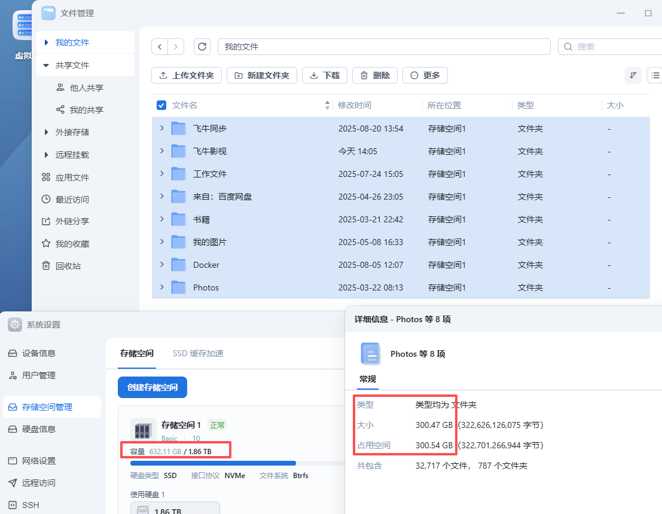Screen dimensions: 662x514
Task: Click 上传文件夹 button
Action: [186, 75]
